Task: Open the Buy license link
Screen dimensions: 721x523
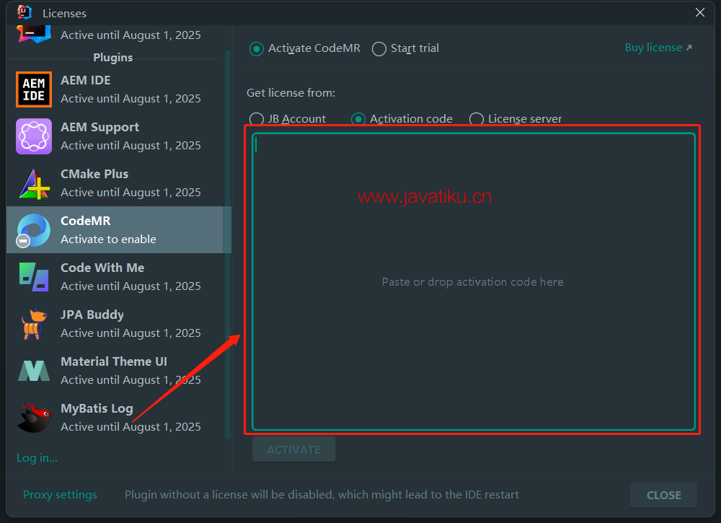Action: [658, 48]
